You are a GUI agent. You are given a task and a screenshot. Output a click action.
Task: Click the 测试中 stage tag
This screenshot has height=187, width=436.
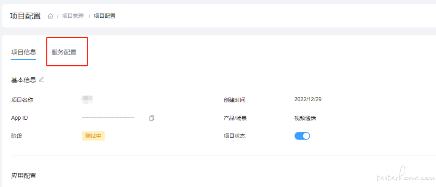tap(93, 136)
